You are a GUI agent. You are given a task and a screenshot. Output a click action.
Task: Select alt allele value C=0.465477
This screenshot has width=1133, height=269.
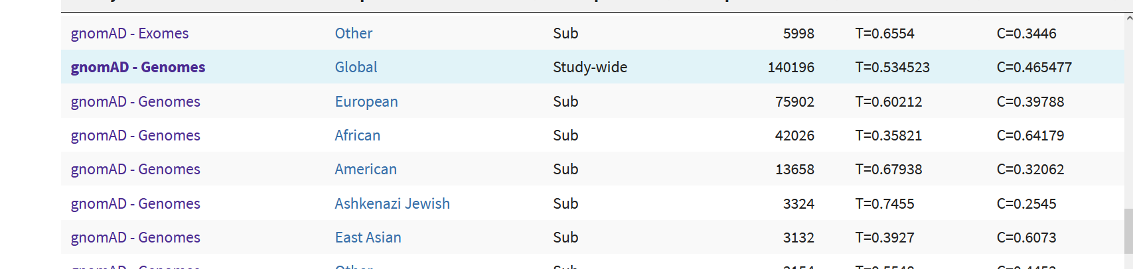click(1034, 67)
